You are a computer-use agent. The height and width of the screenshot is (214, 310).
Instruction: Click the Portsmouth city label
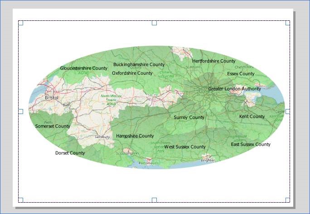(x=149, y=163)
